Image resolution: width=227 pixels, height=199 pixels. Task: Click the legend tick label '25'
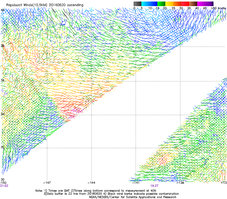coord(173,8)
